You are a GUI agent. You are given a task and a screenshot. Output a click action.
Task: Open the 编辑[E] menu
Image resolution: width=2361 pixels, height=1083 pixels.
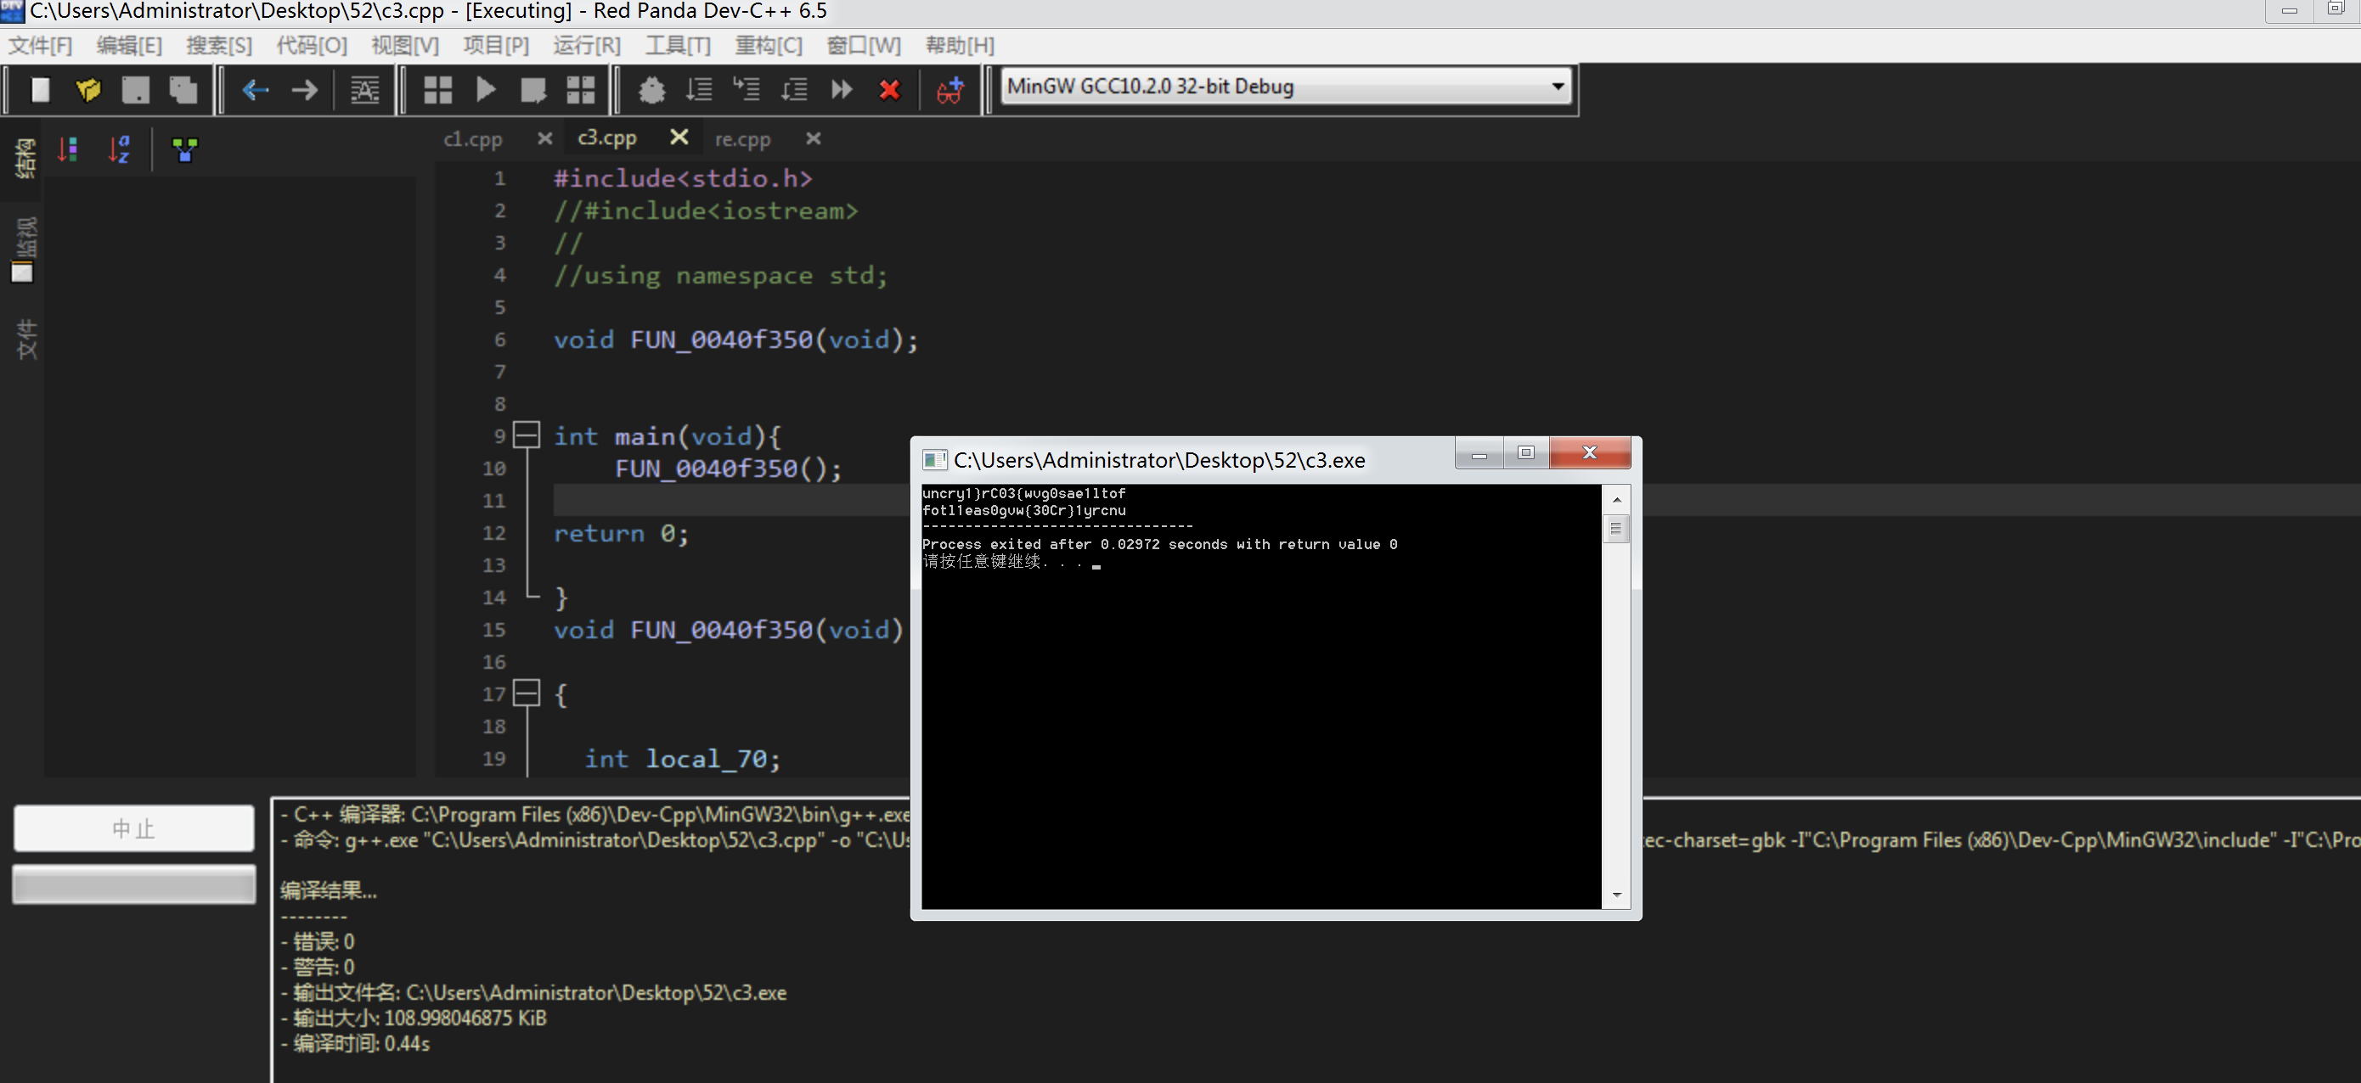129,45
